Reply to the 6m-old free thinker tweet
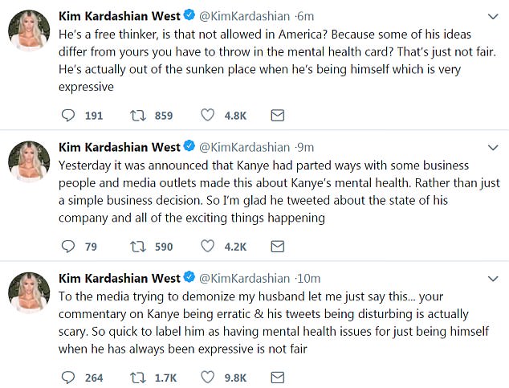 click(68, 116)
